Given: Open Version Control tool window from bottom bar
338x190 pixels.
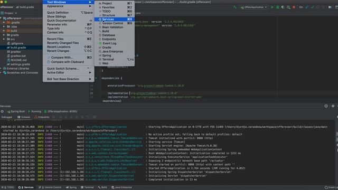Looking at the screenshot, I should click(x=50, y=187).
